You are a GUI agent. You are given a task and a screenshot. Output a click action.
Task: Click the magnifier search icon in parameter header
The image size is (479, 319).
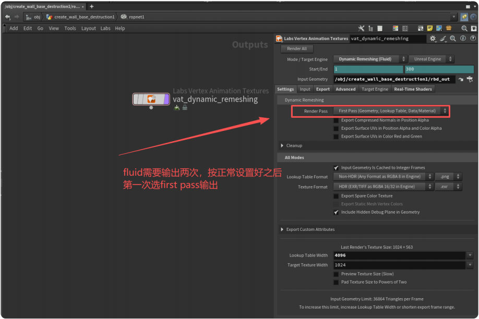[x=453, y=39]
